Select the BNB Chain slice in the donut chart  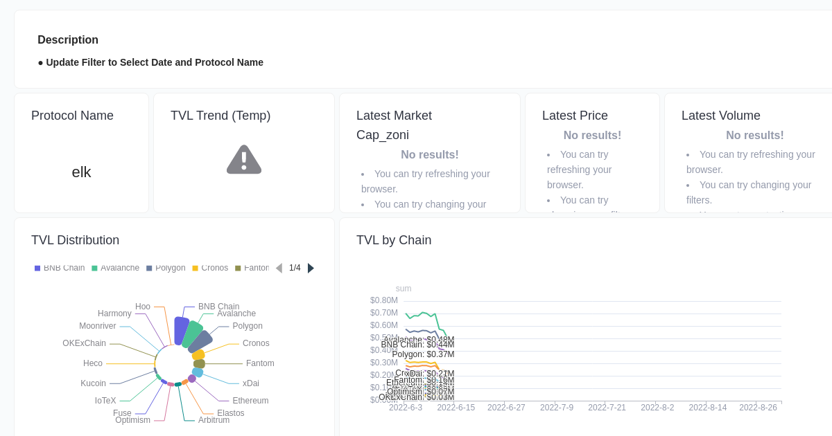tap(180, 330)
